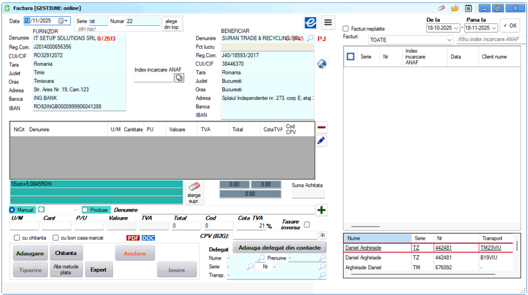528x295 pixels.
Task: Select delegate row with transport TM23VIU
Action: tap(428, 248)
